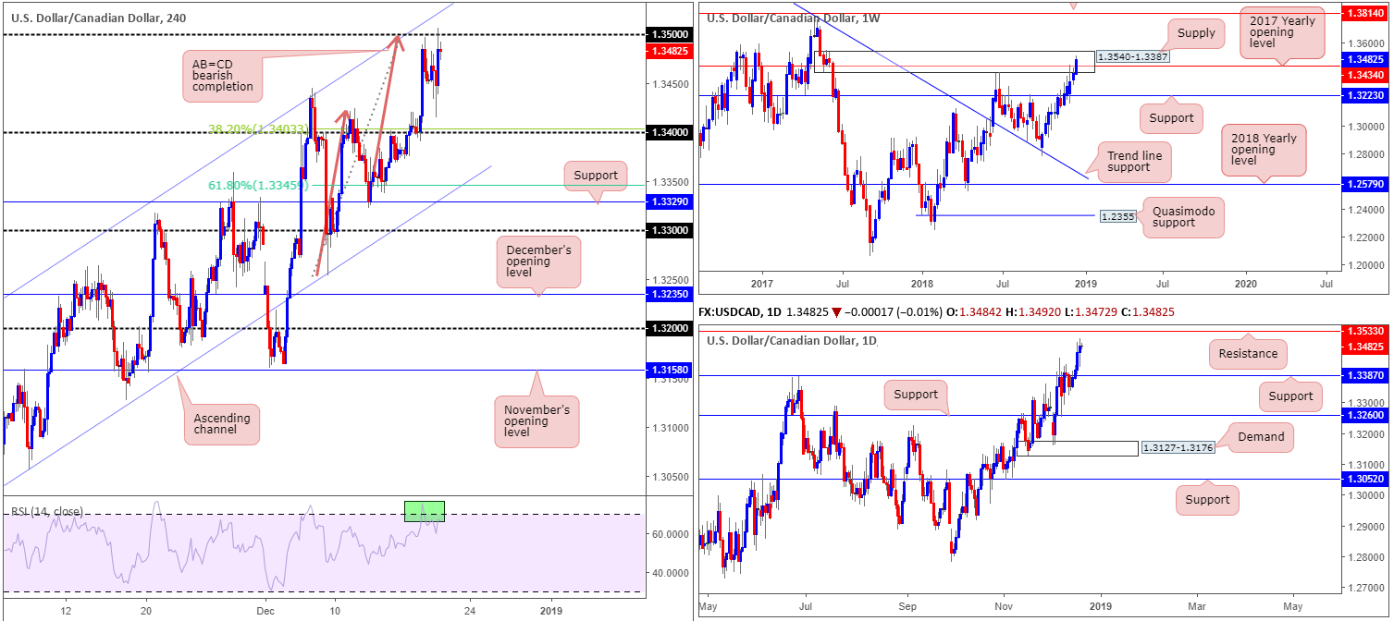Click the green RSI overbought highlight box
Image resolution: width=1394 pixels, height=621 pixels.
pos(425,511)
